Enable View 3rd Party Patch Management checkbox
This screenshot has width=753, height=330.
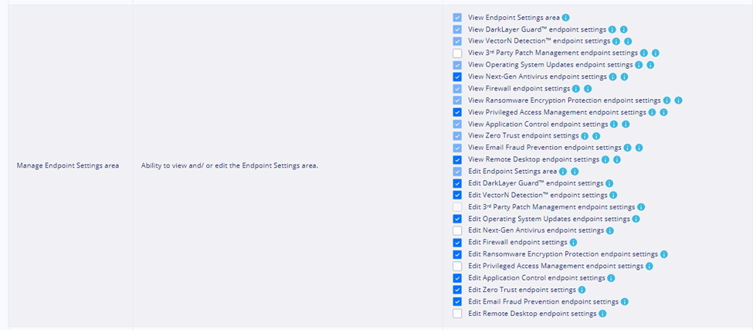coord(457,53)
